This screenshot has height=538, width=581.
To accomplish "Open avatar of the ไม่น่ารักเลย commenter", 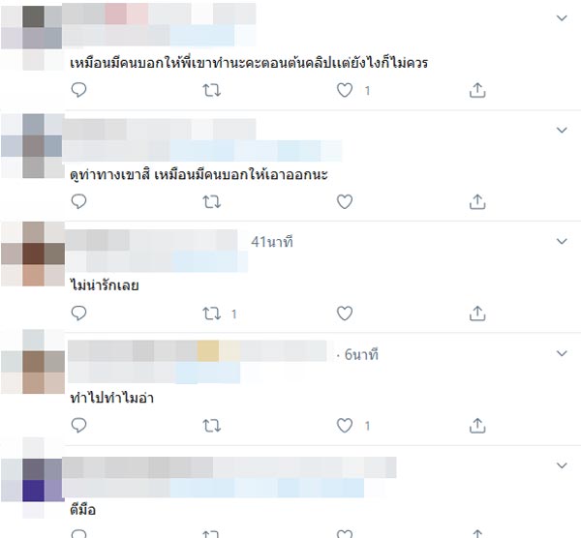I will click(33, 254).
